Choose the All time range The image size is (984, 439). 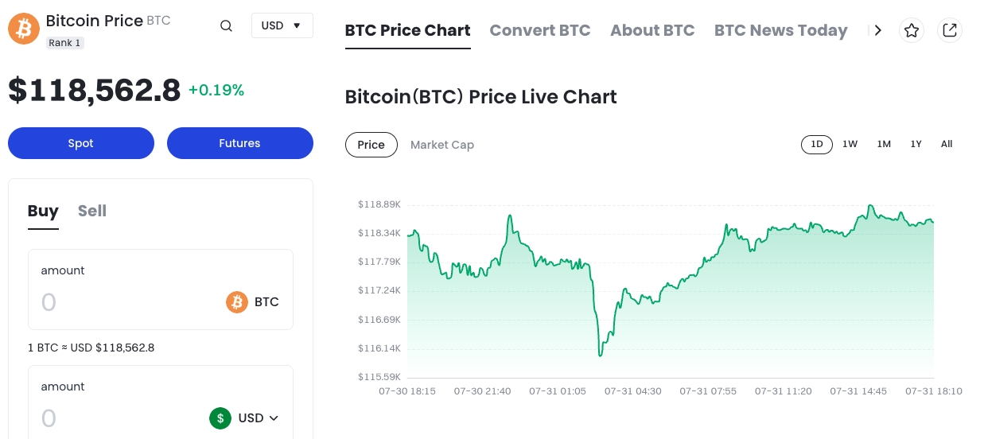click(x=947, y=144)
